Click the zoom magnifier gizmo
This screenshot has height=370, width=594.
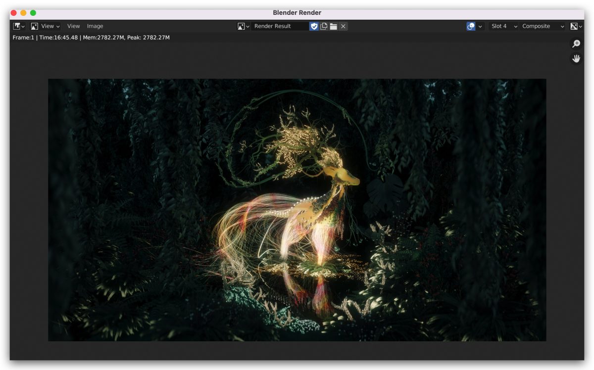pyautogui.click(x=576, y=44)
